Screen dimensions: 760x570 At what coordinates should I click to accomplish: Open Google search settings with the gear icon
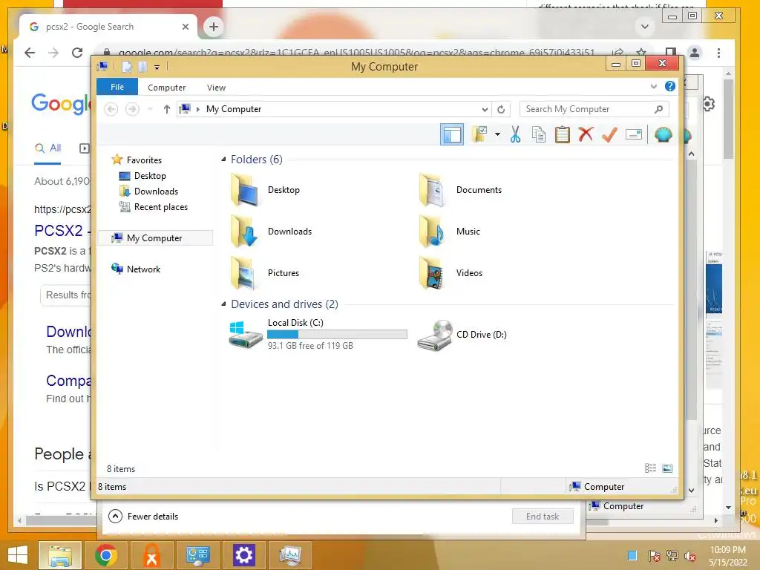point(708,104)
